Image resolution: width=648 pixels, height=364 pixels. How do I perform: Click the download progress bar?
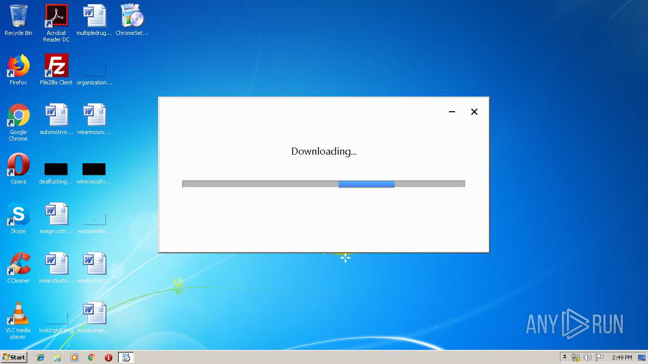(323, 184)
